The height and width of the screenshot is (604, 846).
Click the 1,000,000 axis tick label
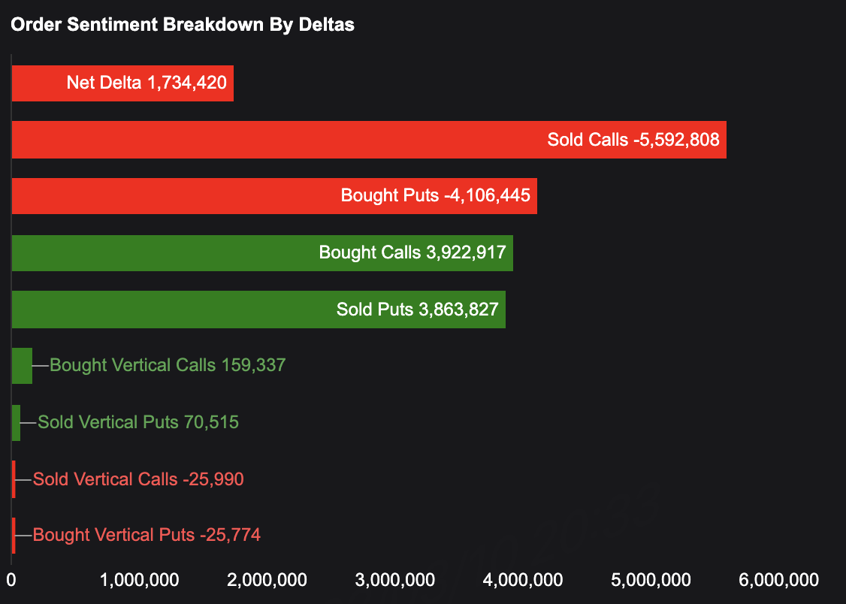(x=139, y=580)
